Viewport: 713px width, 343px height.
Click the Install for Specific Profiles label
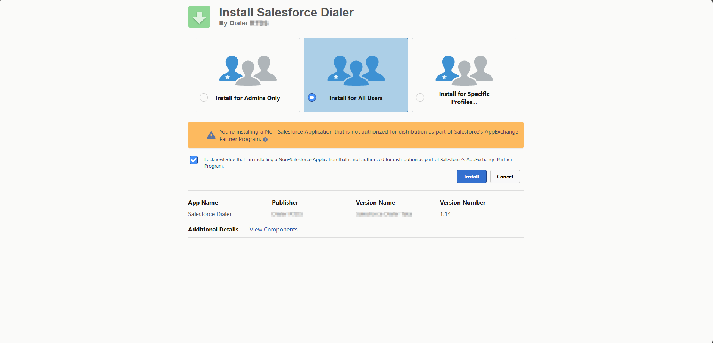point(464,98)
